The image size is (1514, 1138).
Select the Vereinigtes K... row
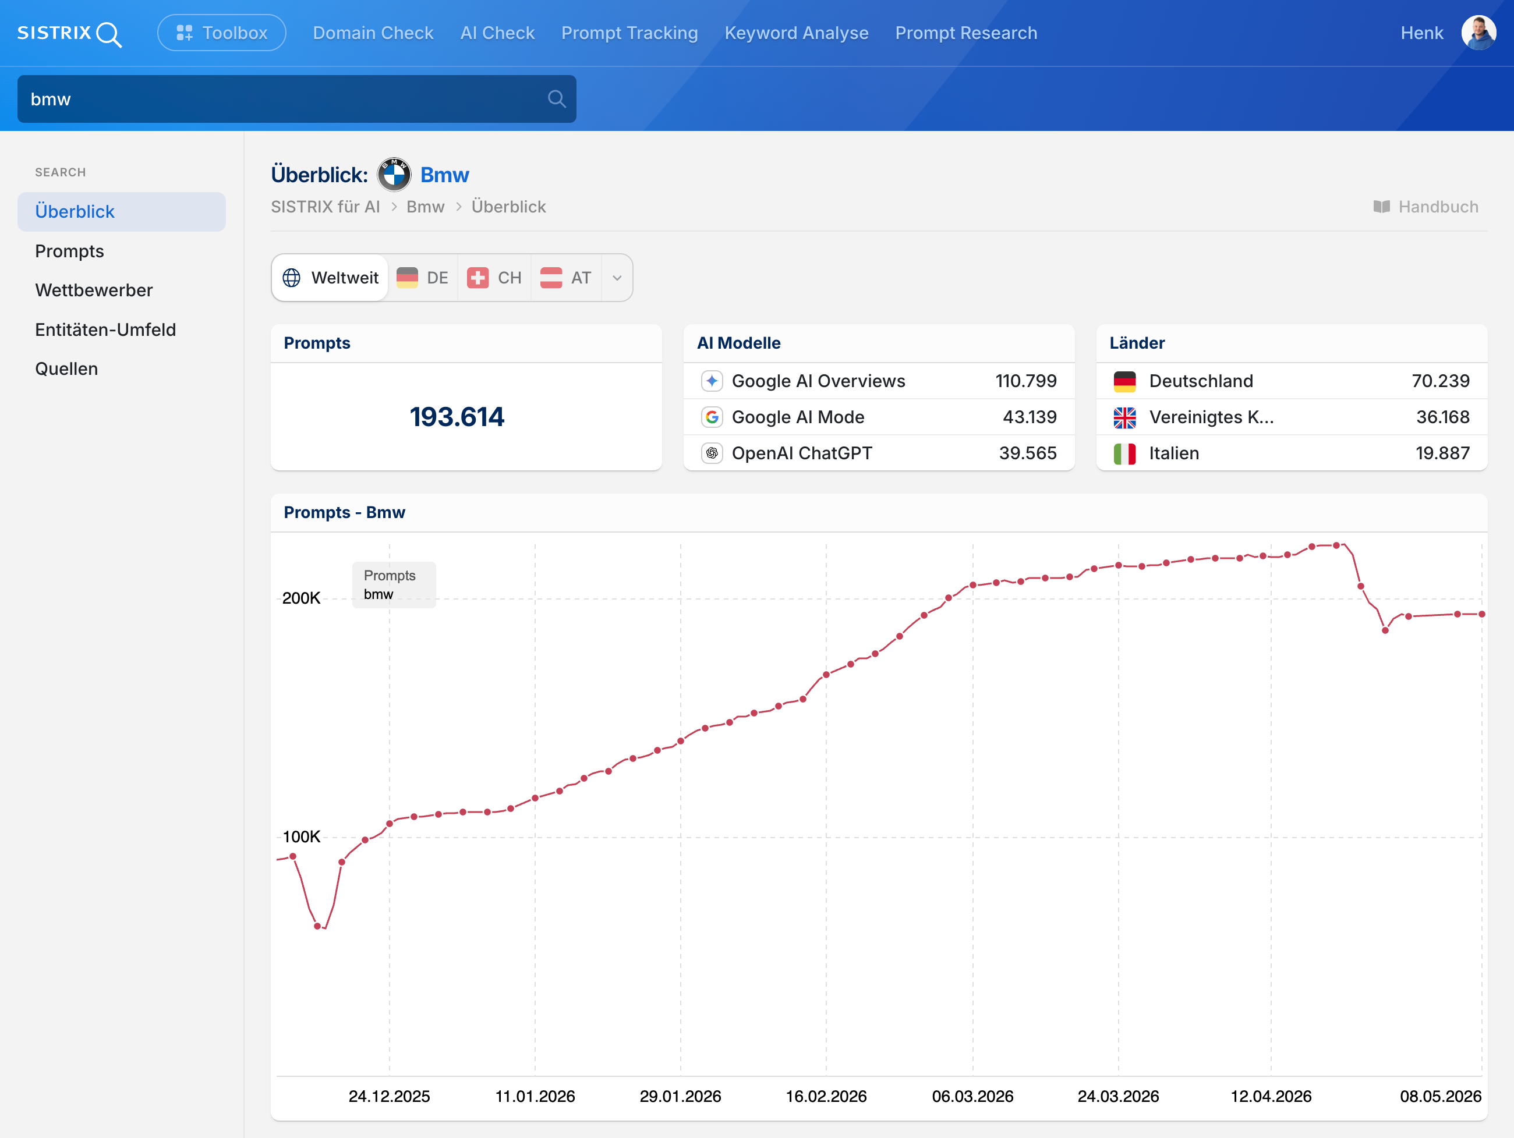coord(1292,417)
